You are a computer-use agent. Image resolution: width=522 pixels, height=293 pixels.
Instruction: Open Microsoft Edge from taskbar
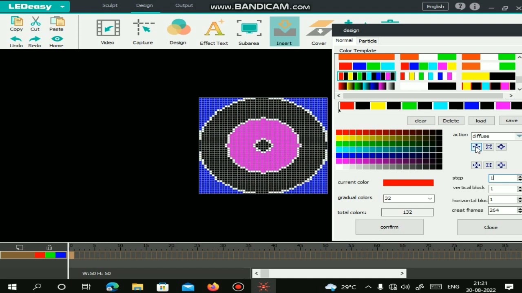tap(112, 287)
